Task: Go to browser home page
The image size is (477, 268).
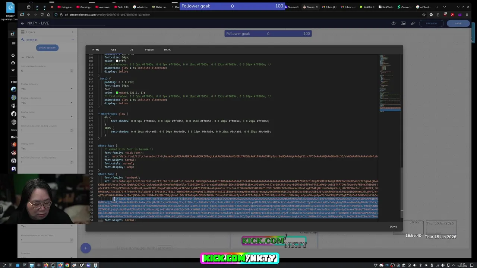Action: click(49, 15)
